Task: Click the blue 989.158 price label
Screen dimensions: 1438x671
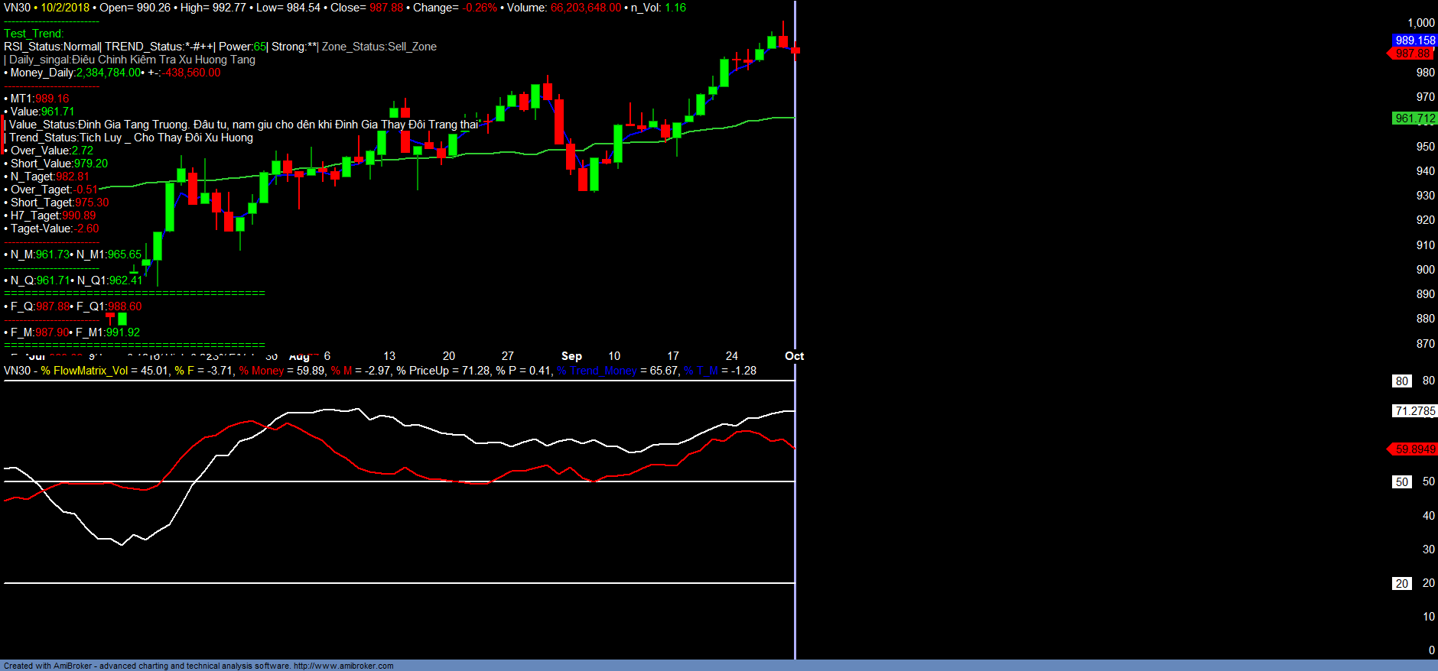Action: [1414, 41]
